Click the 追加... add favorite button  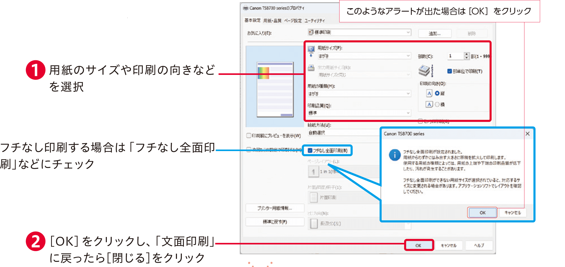[x=435, y=33]
